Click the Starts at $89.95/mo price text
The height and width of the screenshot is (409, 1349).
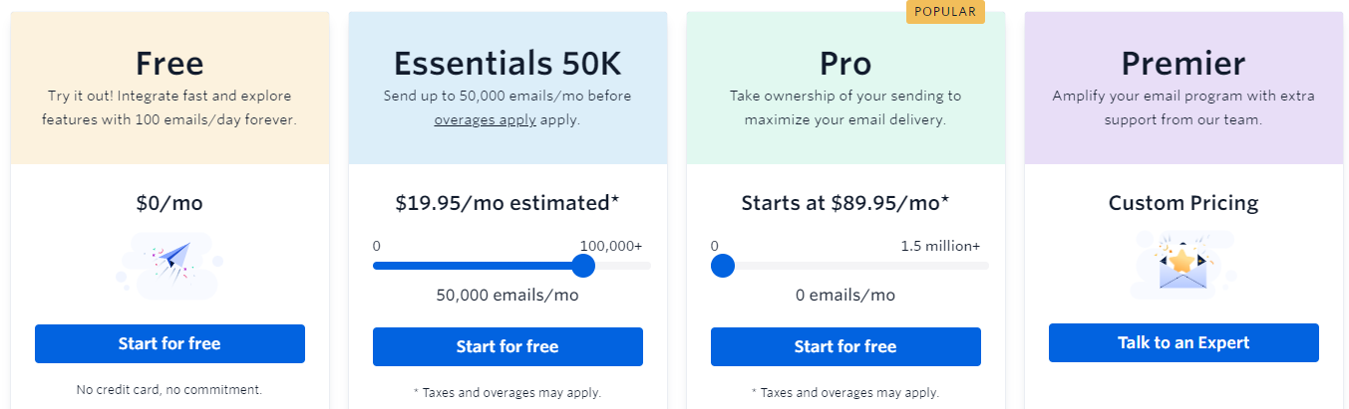click(845, 203)
